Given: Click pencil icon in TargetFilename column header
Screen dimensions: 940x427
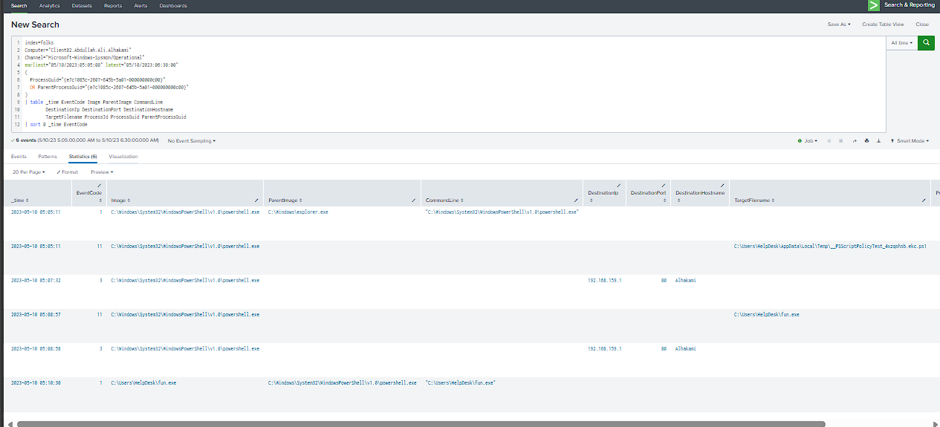Looking at the screenshot, I should point(923,201).
